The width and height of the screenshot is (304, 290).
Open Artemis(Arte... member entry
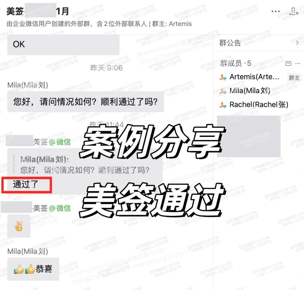[x=254, y=77]
